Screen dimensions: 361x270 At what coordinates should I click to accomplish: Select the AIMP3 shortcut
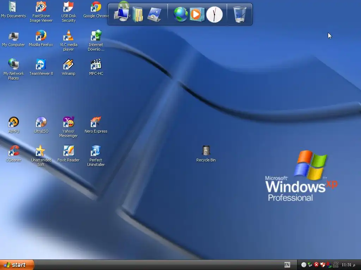tap(13, 125)
